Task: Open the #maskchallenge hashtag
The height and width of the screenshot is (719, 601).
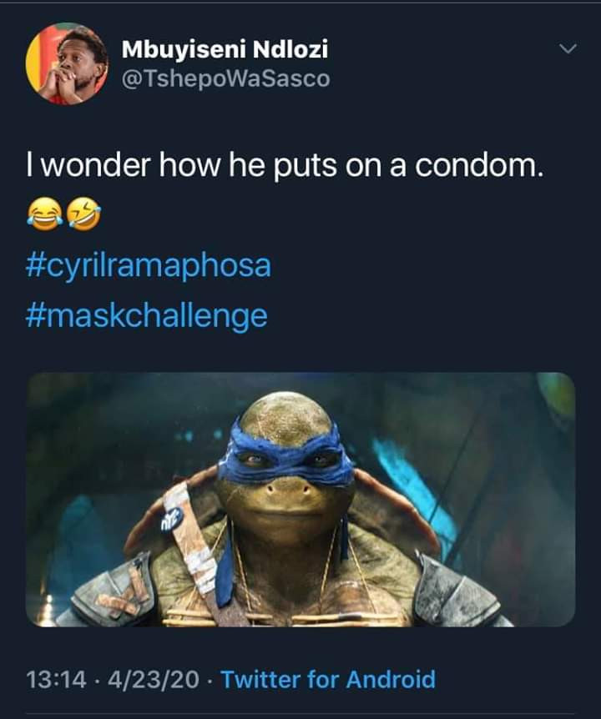Action: click(147, 317)
